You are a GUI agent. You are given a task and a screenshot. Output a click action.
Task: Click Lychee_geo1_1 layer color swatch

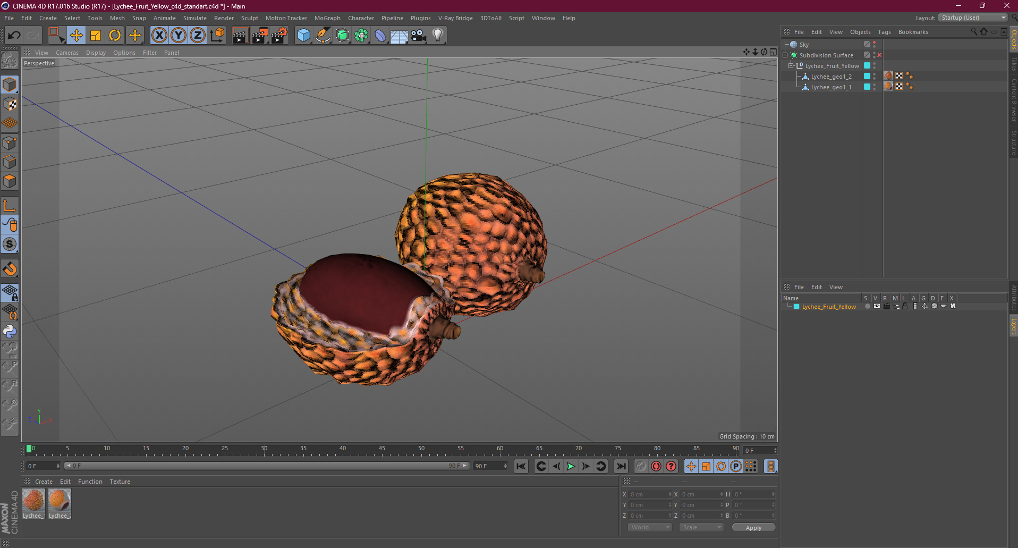tap(867, 87)
